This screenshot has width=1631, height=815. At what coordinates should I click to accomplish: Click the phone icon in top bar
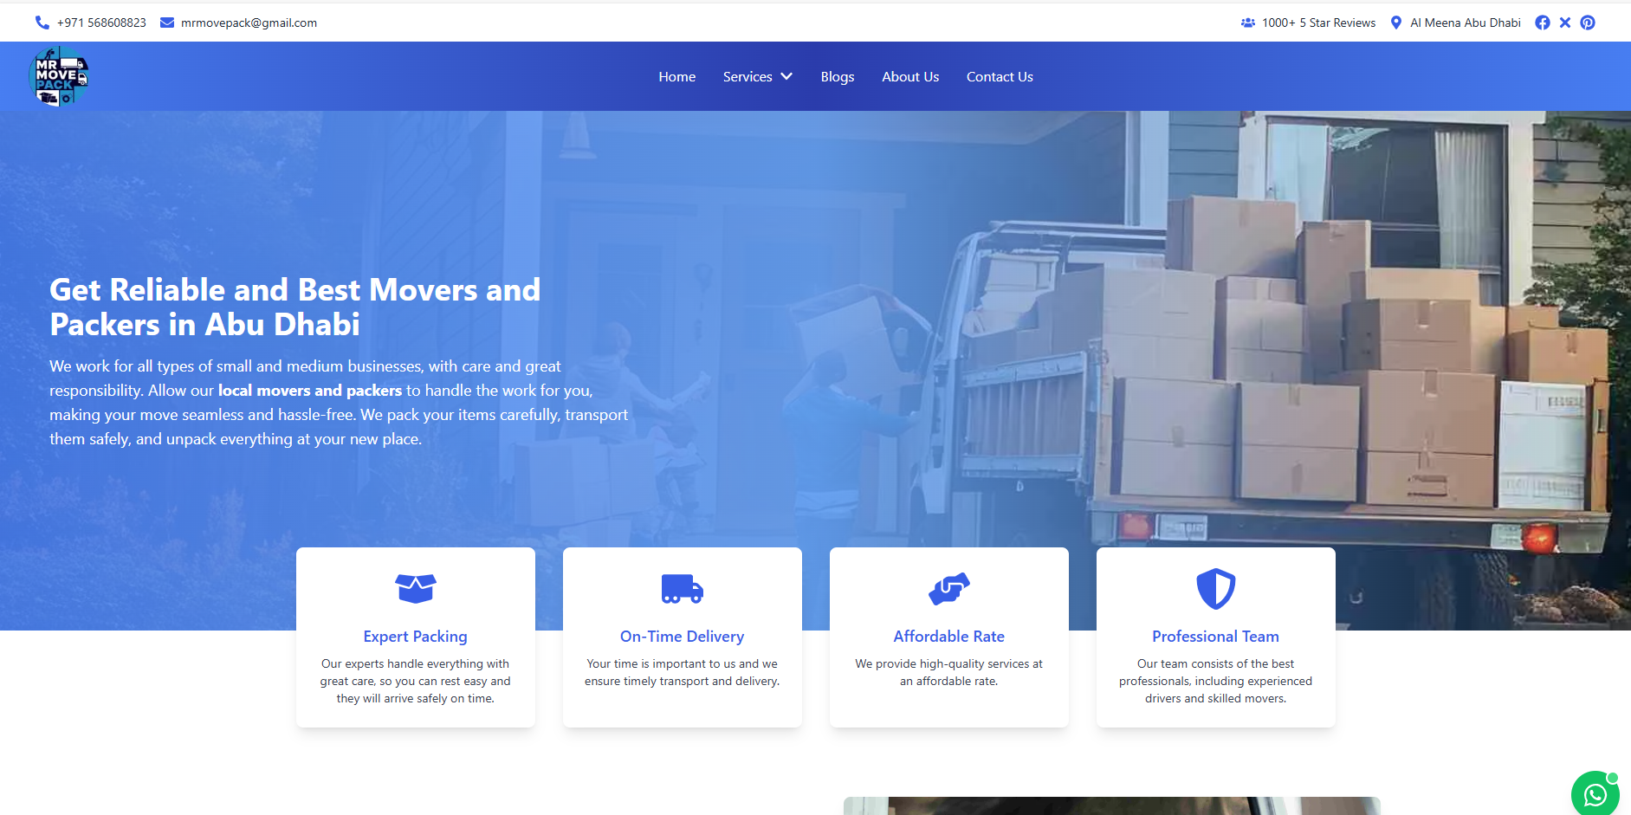click(x=42, y=23)
